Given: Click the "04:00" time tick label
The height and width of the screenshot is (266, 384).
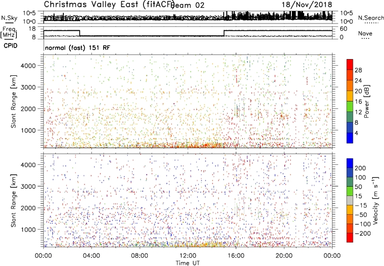Looking at the screenshot, I should (x=91, y=256).
